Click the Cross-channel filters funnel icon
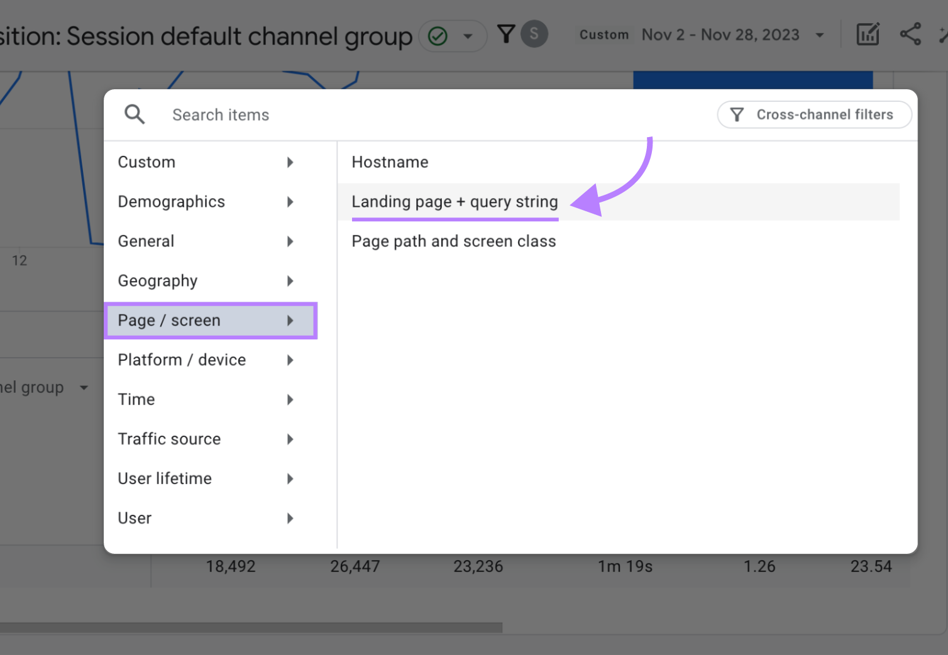 pos(737,114)
